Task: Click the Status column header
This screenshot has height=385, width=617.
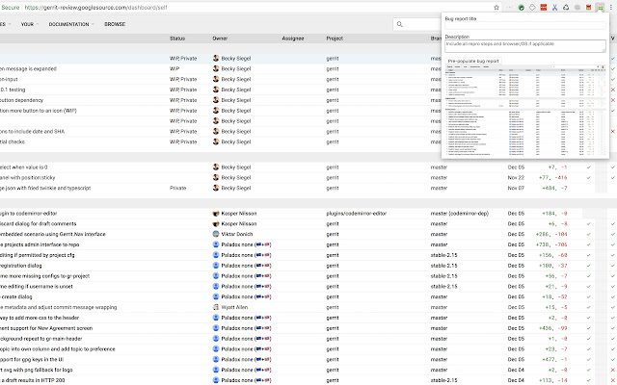Action: 177,38
